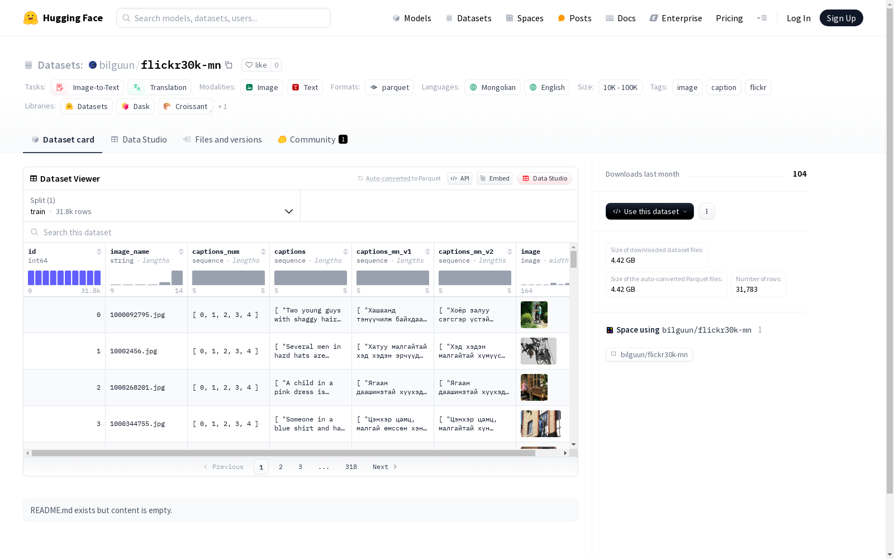Click the Image-to-Text task tag
Viewport: 894px width, 559px height.
(87, 87)
